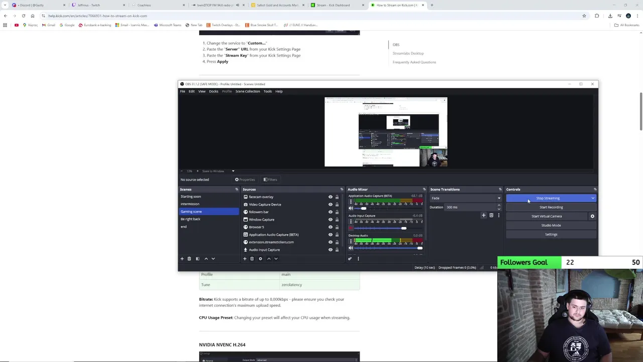Open source properties gear in Sources toolbar
Image resolution: width=643 pixels, height=362 pixels.
point(260,258)
